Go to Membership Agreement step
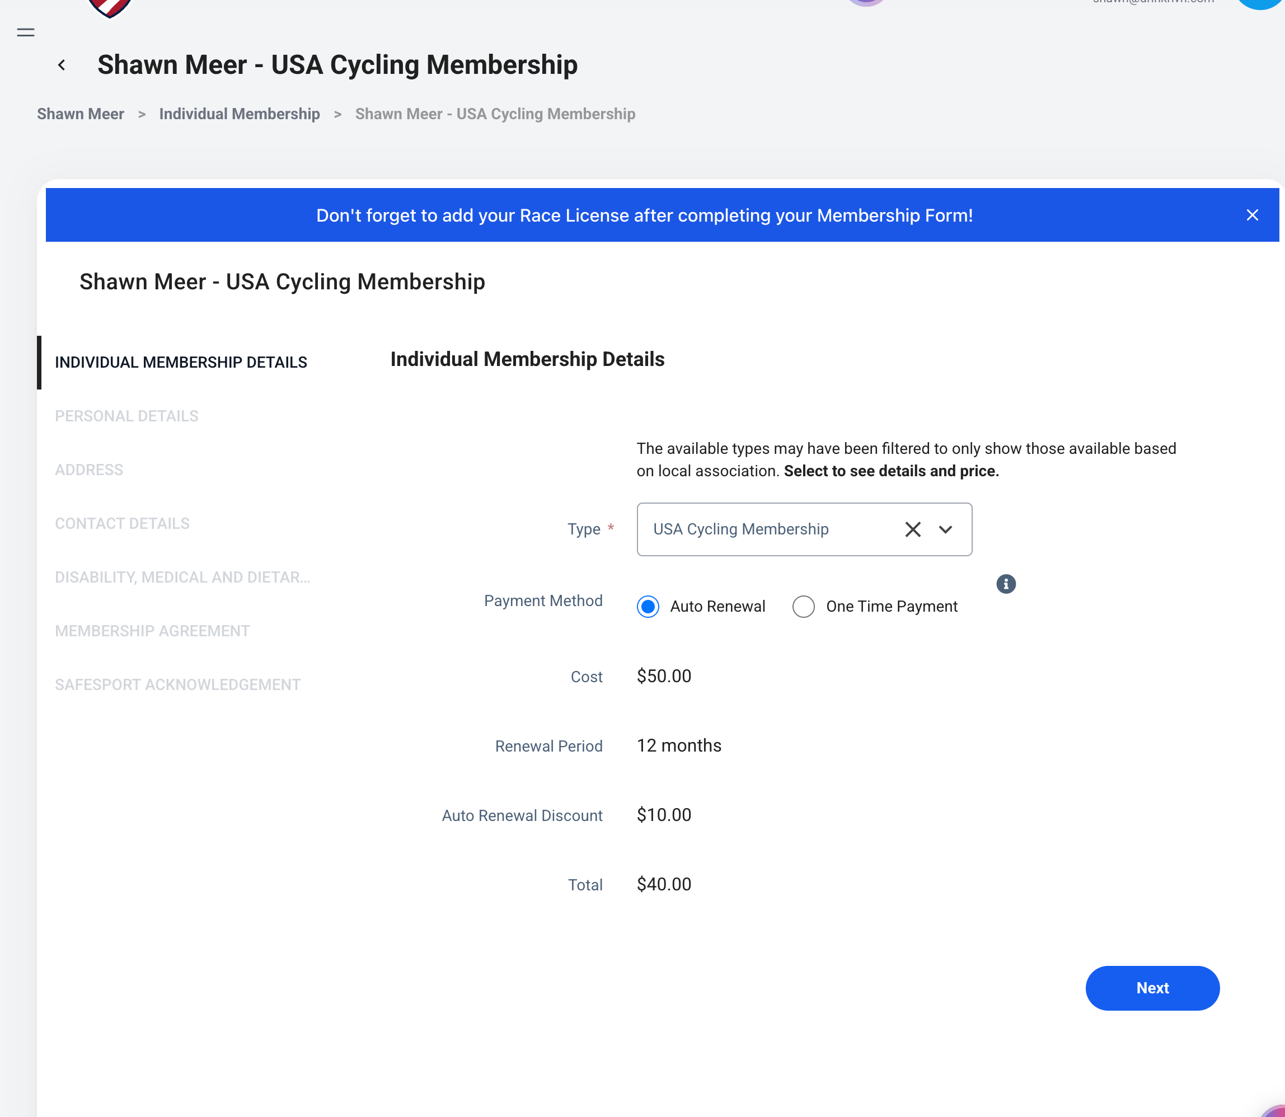This screenshot has width=1285, height=1117. [x=152, y=631]
